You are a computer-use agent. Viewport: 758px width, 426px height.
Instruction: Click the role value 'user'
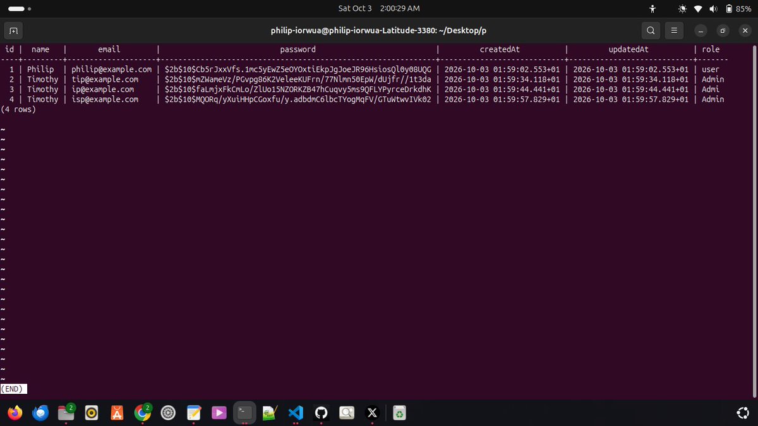pos(711,69)
